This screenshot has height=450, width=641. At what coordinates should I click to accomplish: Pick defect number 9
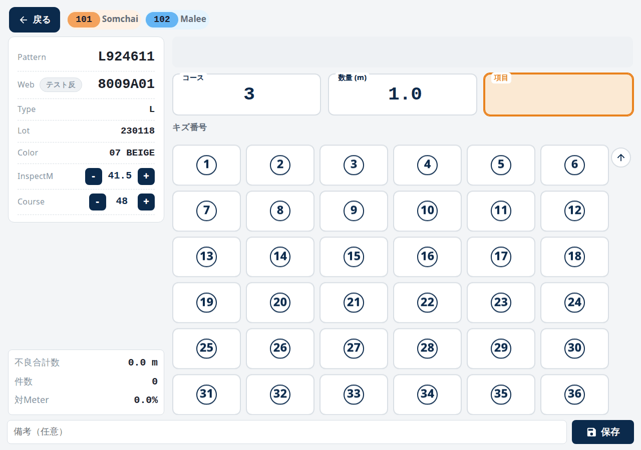354,211
